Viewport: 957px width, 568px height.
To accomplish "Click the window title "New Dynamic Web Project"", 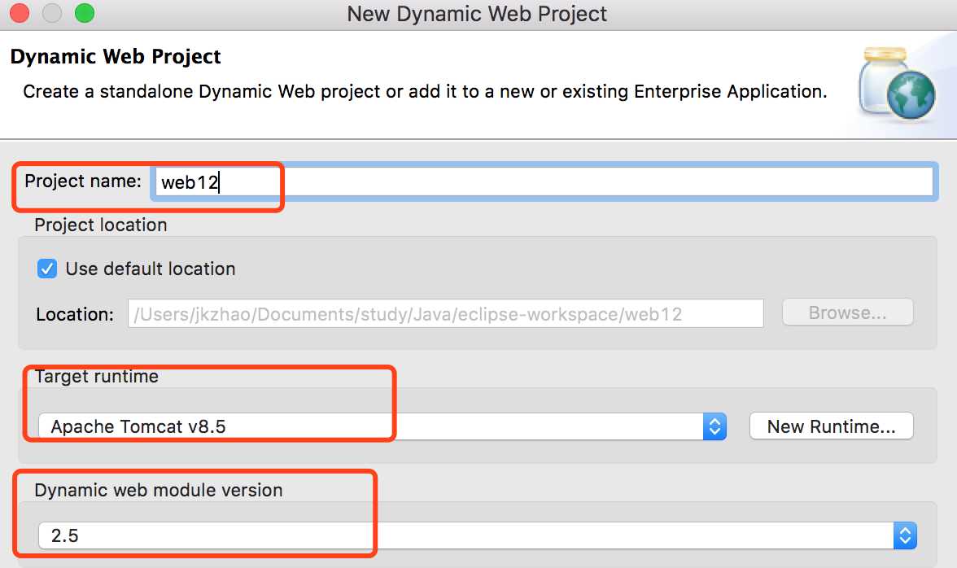I will pos(477,14).
